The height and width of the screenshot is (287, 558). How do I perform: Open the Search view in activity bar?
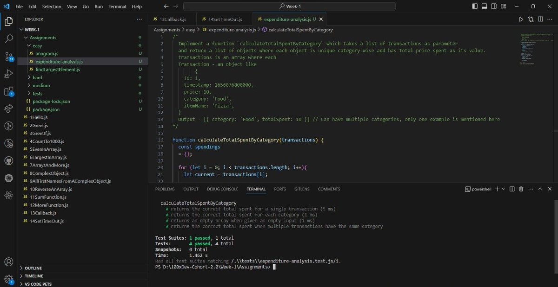[x=8, y=39]
